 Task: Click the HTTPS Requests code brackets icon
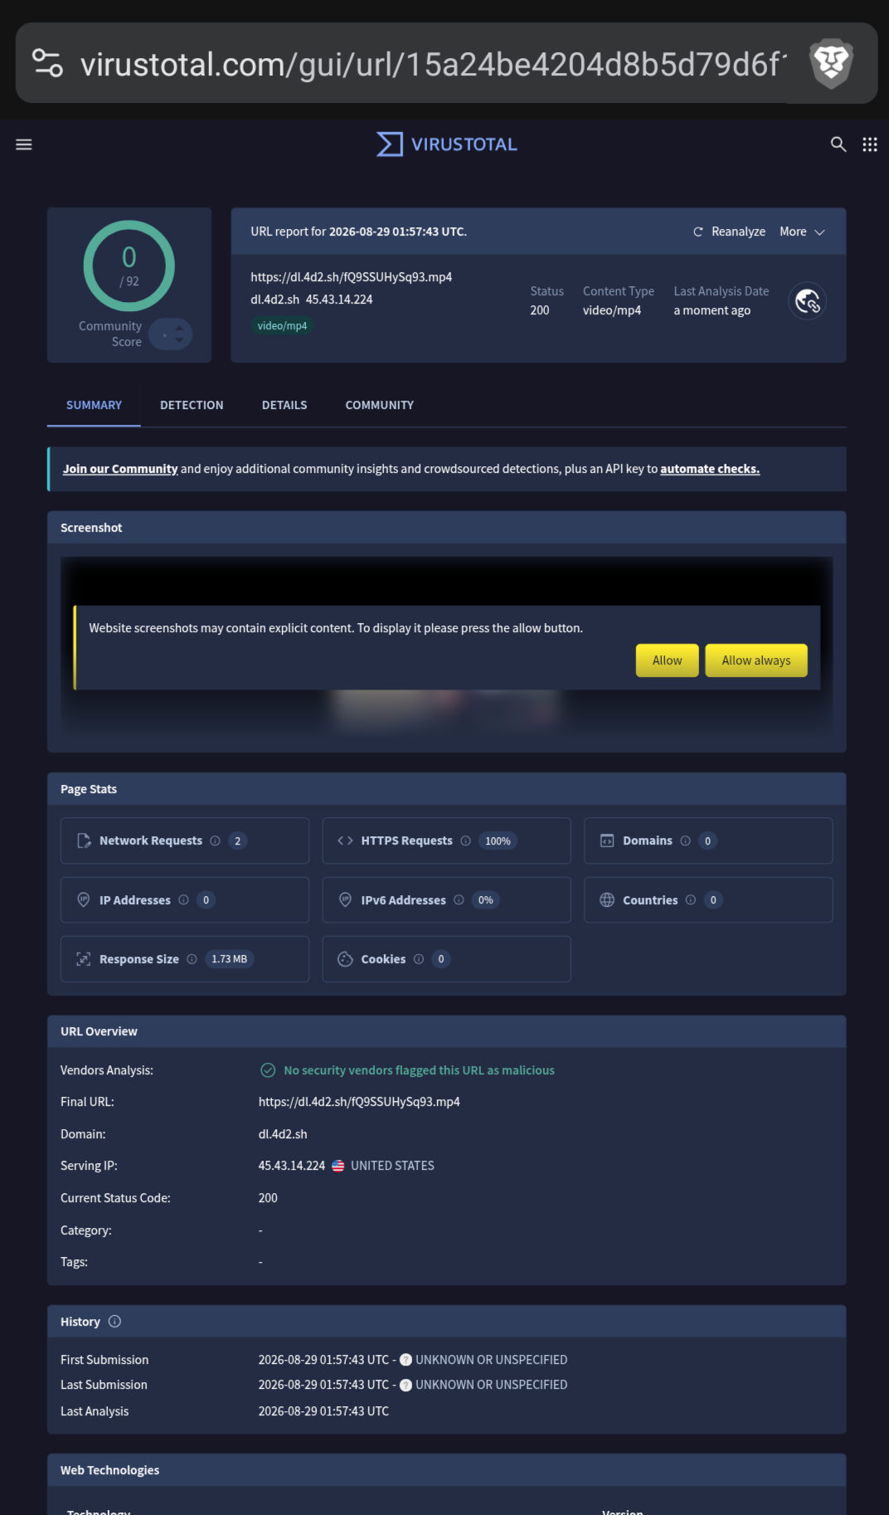(345, 841)
